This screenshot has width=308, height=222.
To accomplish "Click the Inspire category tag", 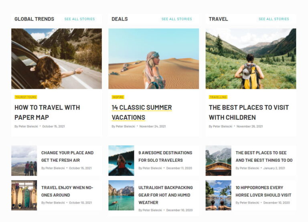I will (x=118, y=97).
